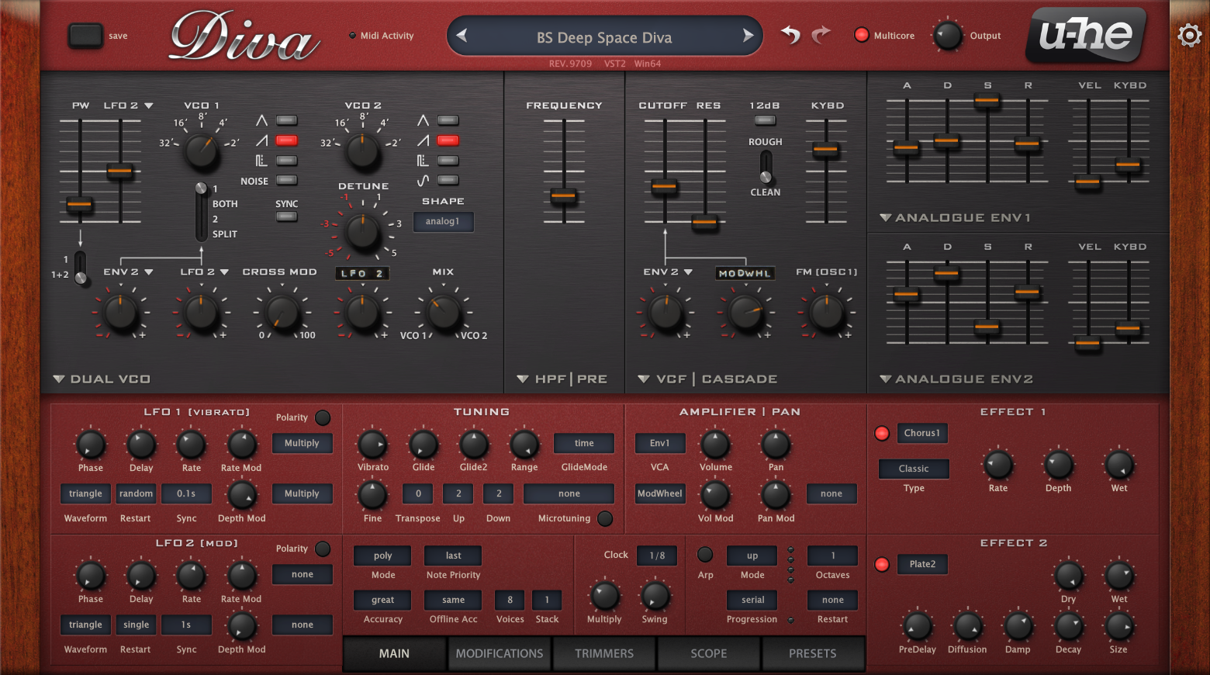Switch to the TRIMMERS tab
The image size is (1210, 675).
[604, 653]
